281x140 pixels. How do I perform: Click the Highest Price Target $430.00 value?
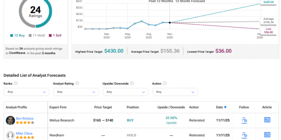pos(114,51)
